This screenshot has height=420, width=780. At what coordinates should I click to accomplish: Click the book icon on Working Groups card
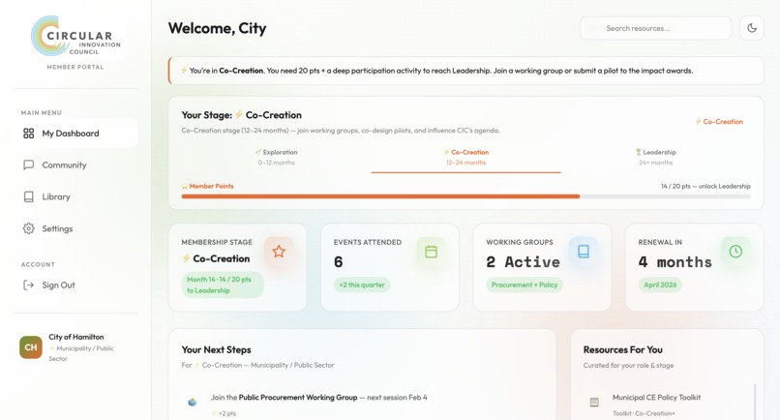(x=584, y=252)
